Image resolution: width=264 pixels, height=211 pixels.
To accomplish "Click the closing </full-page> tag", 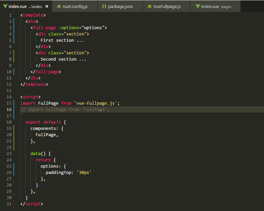I will point(46,72).
